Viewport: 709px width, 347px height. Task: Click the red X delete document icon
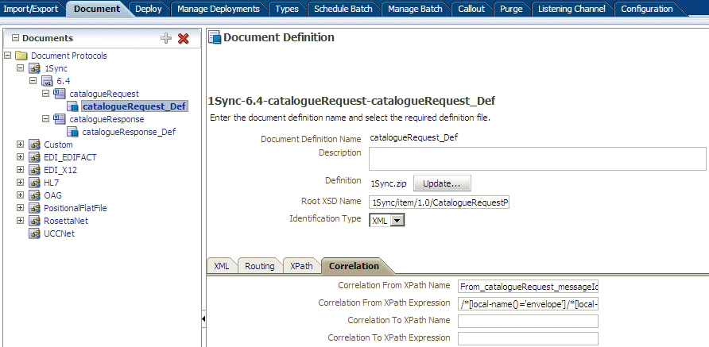click(x=183, y=38)
